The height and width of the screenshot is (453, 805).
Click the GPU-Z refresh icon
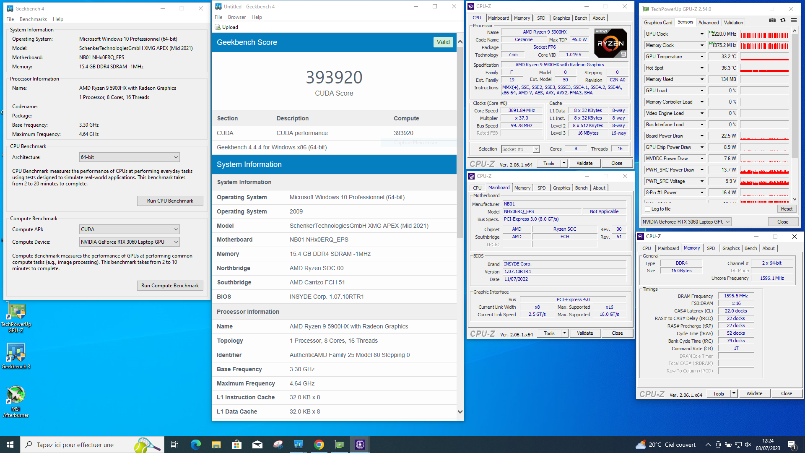click(x=783, y=20)
